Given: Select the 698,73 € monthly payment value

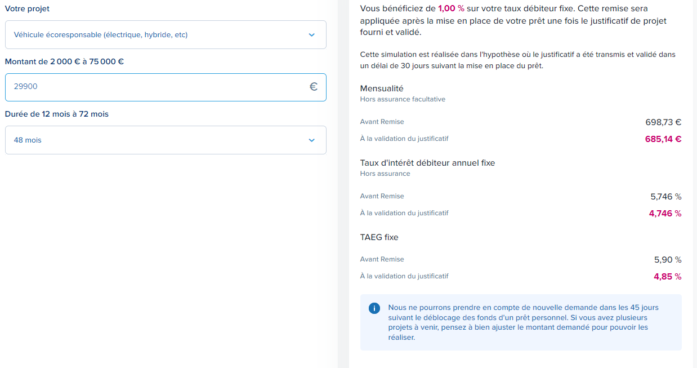Looking at the screenshot, I should pyautogui.click(x=663, y=122).
